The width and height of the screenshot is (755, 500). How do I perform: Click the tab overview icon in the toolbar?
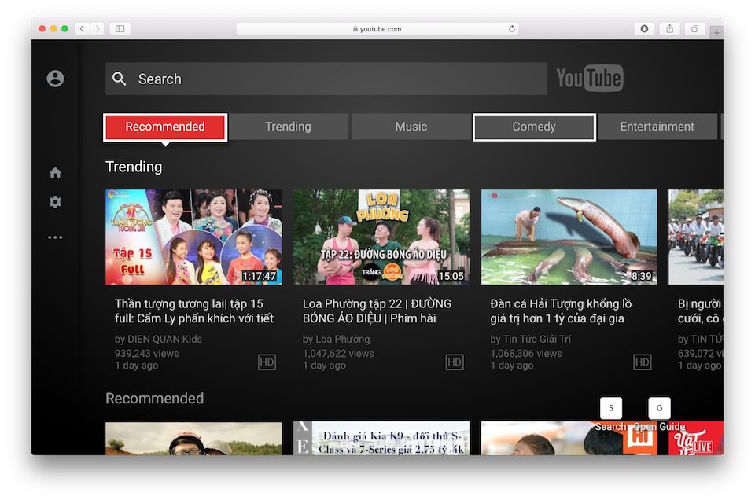(x=694, y=28)
